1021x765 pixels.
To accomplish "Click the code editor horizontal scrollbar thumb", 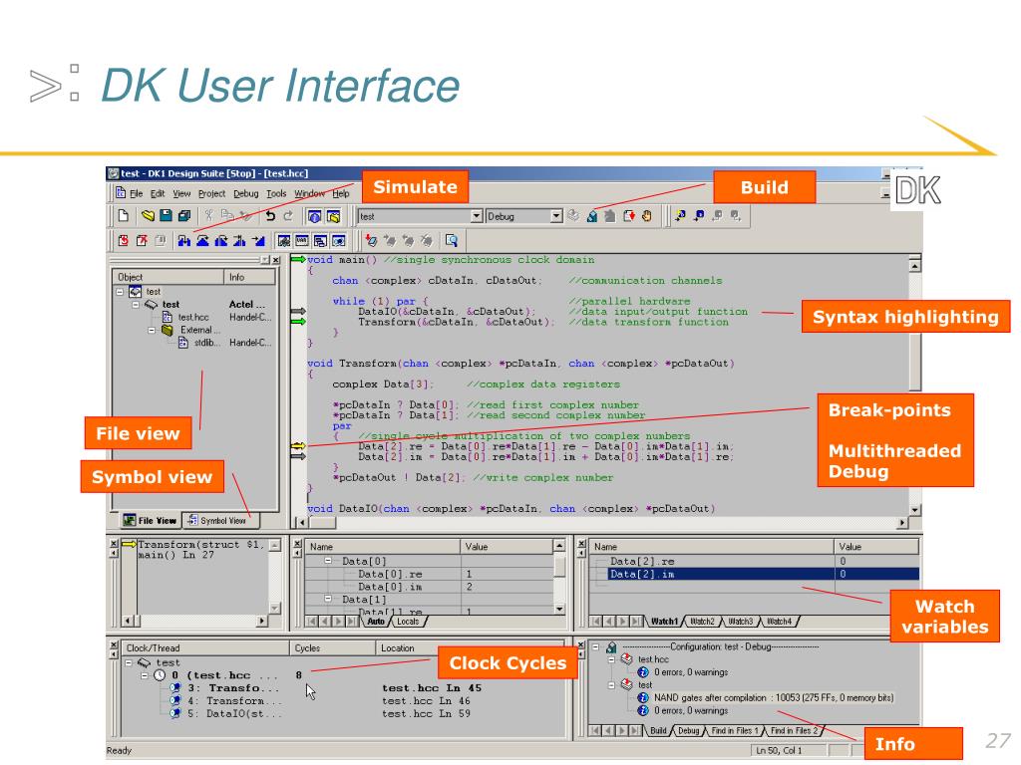I will tap(322, 522).
